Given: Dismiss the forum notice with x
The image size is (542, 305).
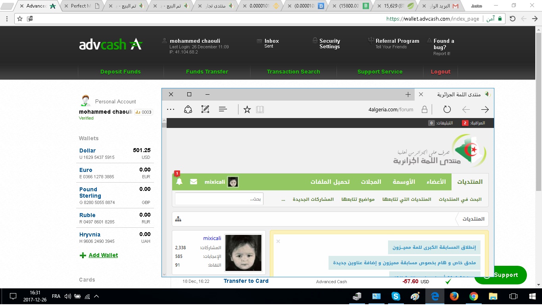Looking at the screenshot, I should (x=278, y=241).
